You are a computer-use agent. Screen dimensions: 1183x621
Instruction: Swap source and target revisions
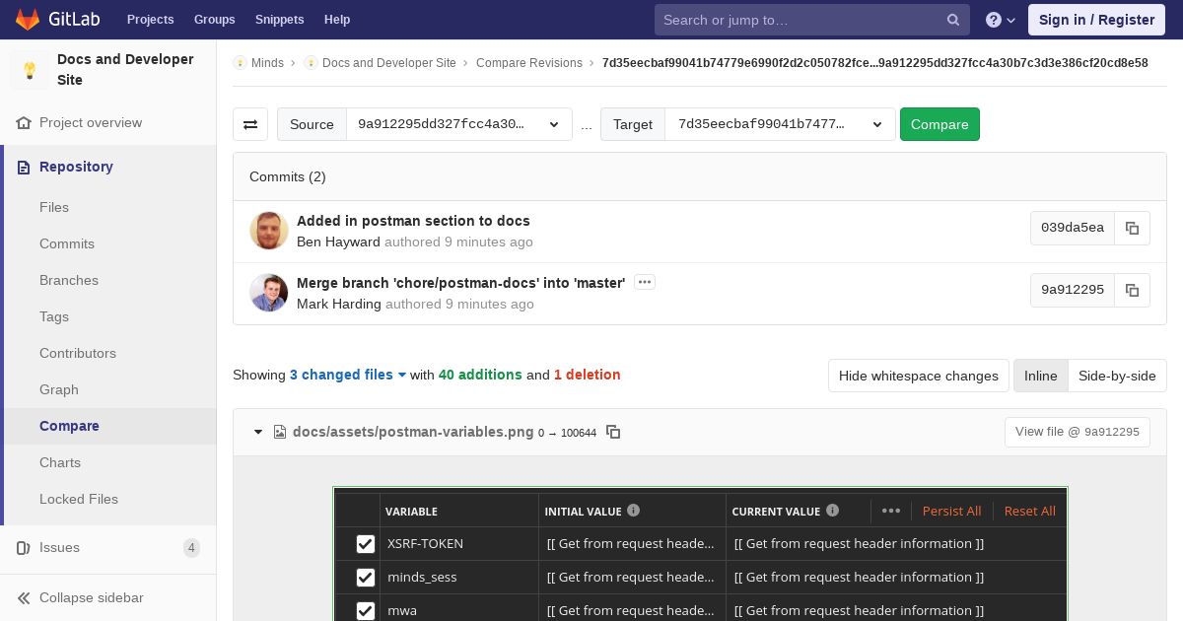[x=250, y=124]
